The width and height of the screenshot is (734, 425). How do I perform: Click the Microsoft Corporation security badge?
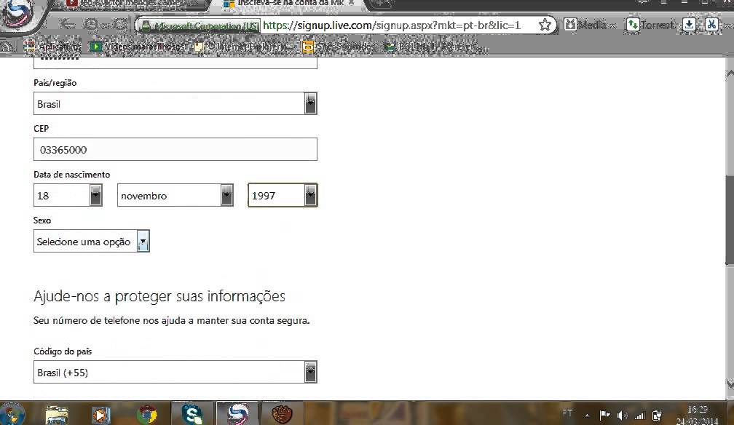coord(200,25)
